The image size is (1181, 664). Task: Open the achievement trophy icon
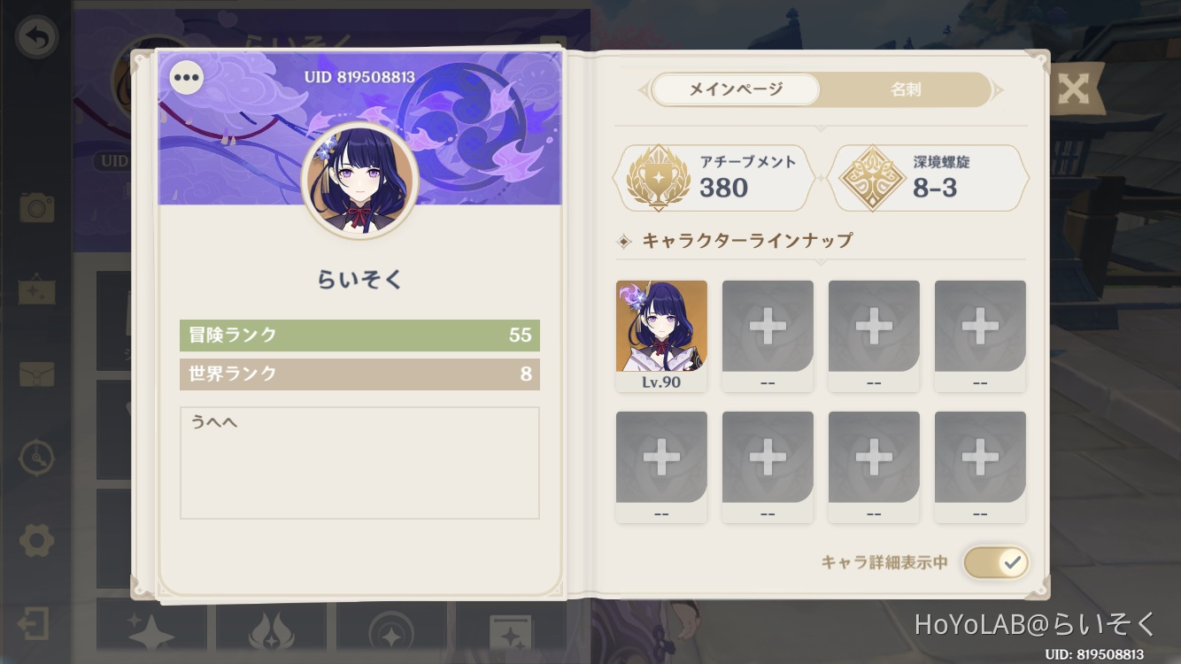coord(659,178)
